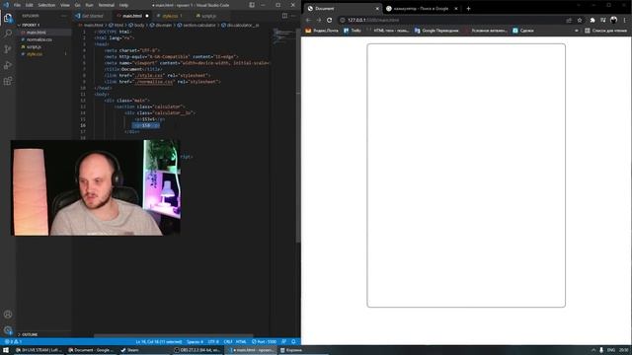Go forward in Chrome
This screenshot has width=632, height=355.
tap(319, 20)
